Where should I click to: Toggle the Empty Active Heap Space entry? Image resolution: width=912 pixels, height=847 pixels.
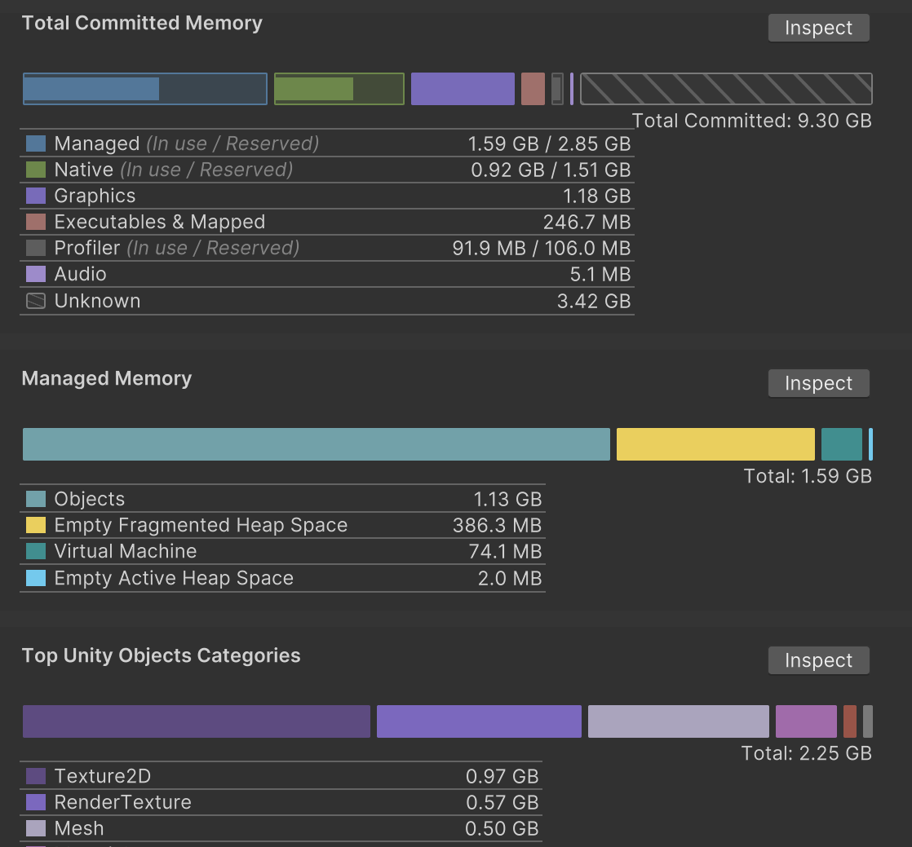coord(36,578)
